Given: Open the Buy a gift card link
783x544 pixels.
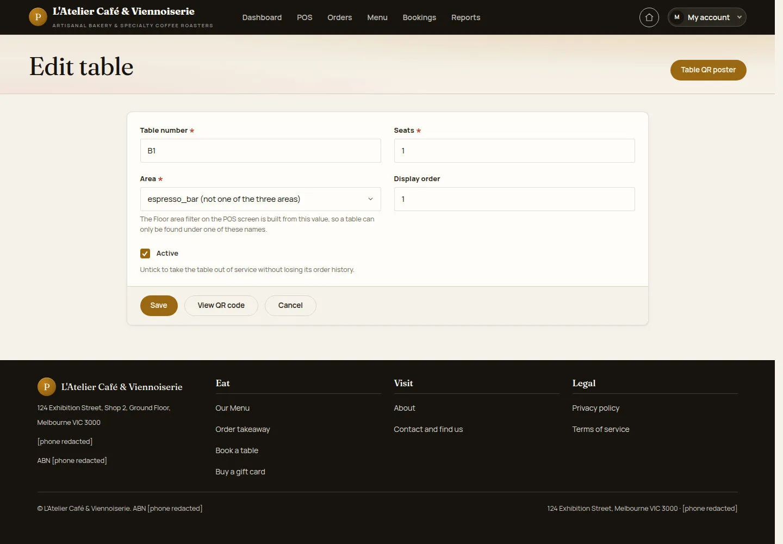Looking at the screenshot, I should pyautogui.click(x=240, y=472).
